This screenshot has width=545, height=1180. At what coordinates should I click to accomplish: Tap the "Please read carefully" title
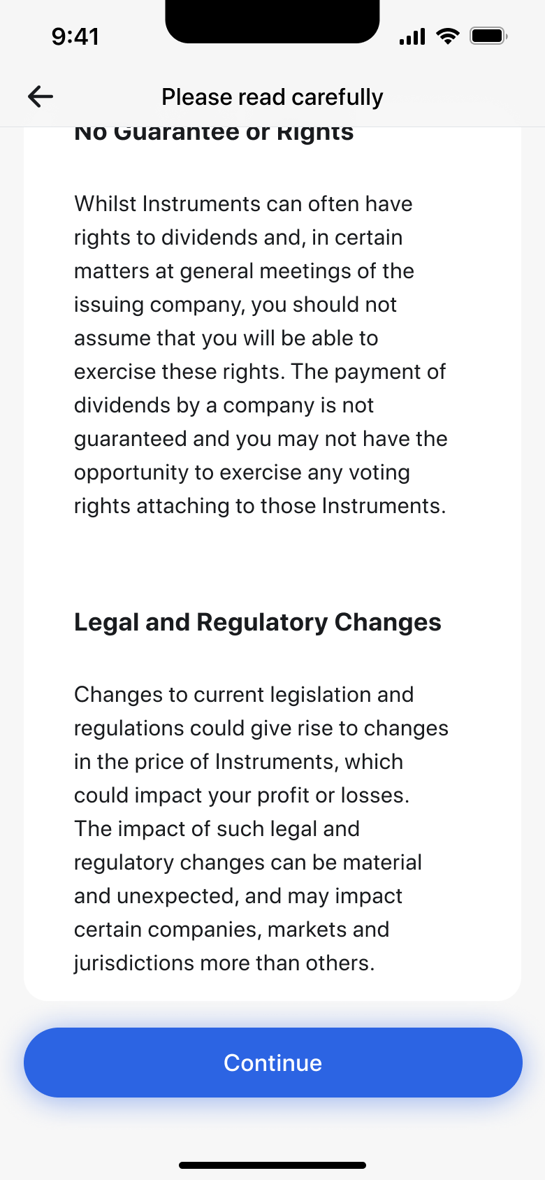click(x=272, y=97)
